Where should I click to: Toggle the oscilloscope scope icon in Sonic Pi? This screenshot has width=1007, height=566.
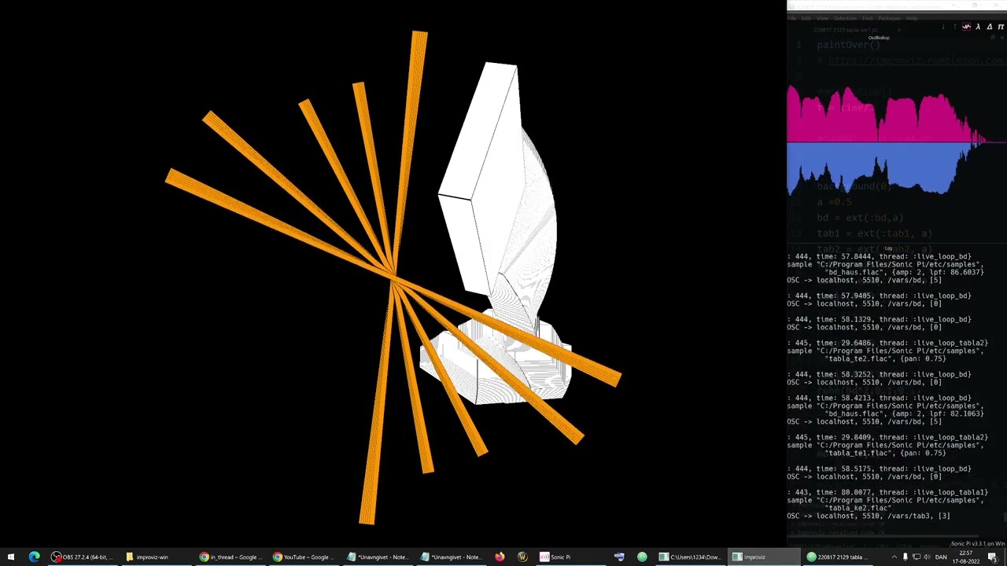coord(967,27)
